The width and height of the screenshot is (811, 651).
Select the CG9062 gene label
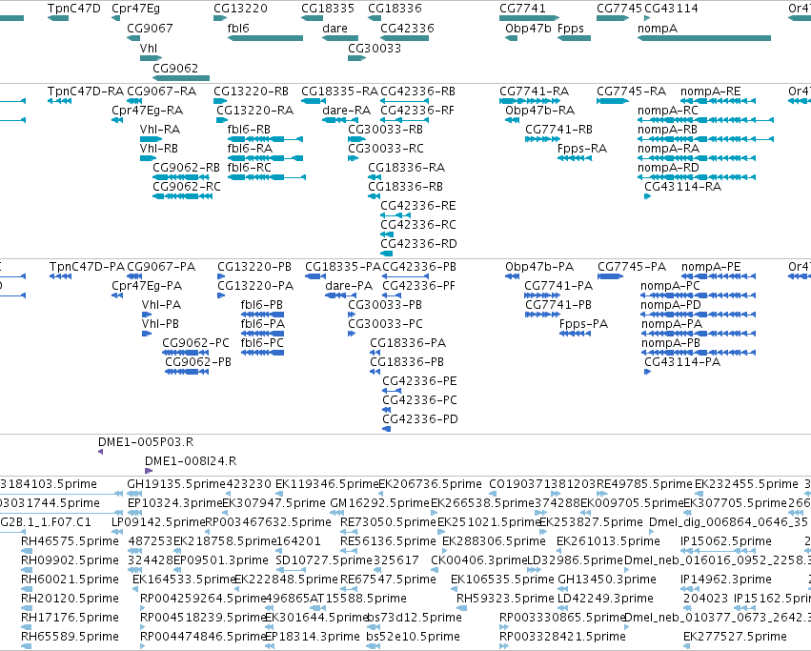tap(175, 69)
